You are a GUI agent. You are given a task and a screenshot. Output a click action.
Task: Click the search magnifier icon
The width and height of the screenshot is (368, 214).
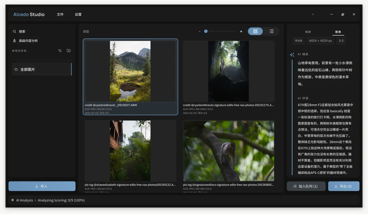(15, 32)
